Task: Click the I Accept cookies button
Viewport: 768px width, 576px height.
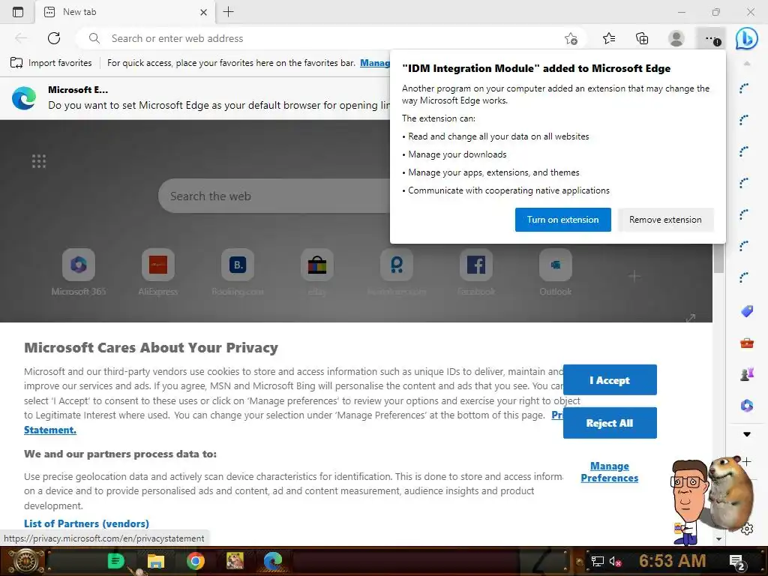Action: tap(609, 380)
